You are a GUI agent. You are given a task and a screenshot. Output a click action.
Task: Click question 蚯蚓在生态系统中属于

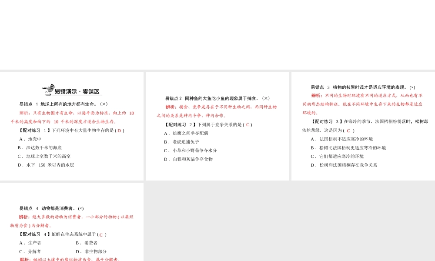(74, 234)
